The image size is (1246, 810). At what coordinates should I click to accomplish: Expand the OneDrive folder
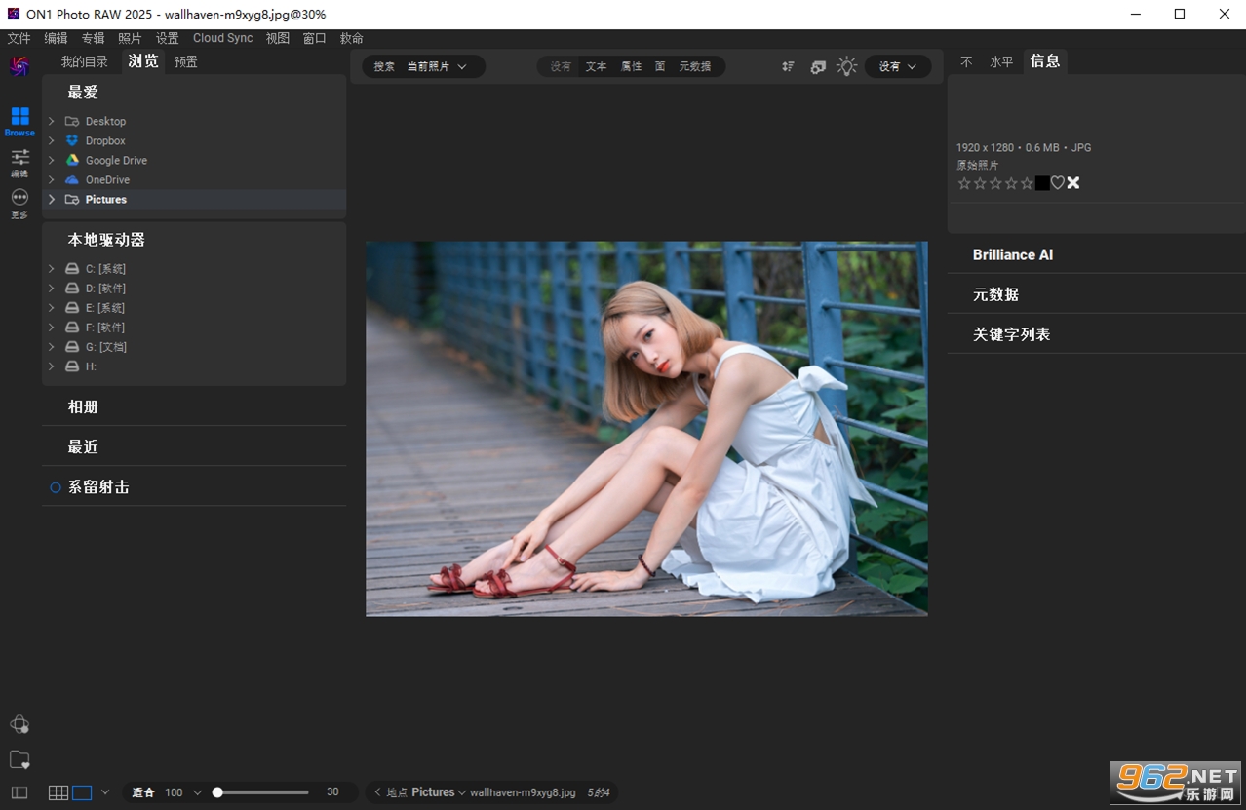point(52,179)
